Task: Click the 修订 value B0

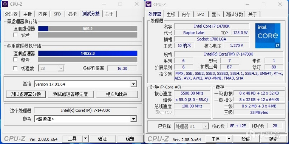Action: click(274, 67)
